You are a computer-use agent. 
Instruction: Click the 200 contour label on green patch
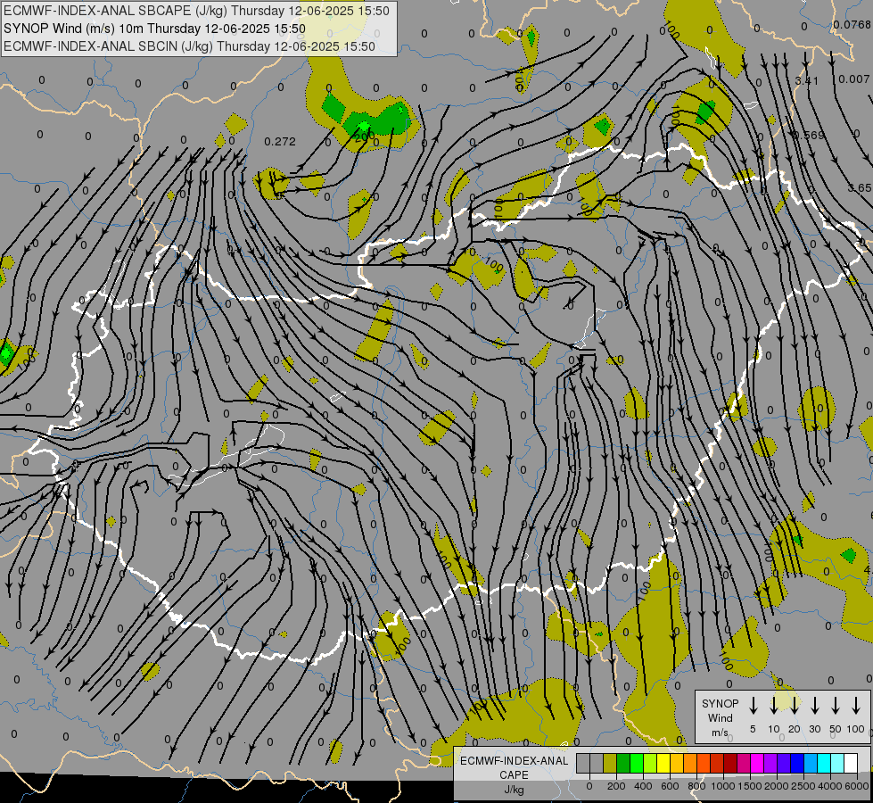click(x=365, y=136)
